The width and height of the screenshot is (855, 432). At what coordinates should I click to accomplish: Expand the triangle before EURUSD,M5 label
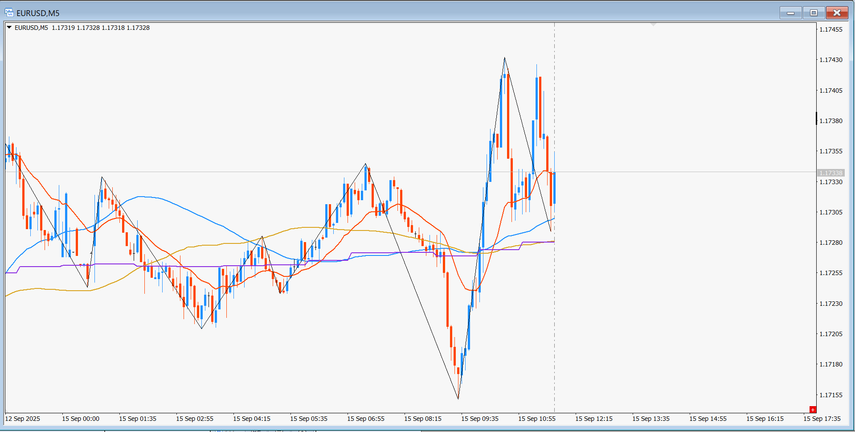click(9, 28)
